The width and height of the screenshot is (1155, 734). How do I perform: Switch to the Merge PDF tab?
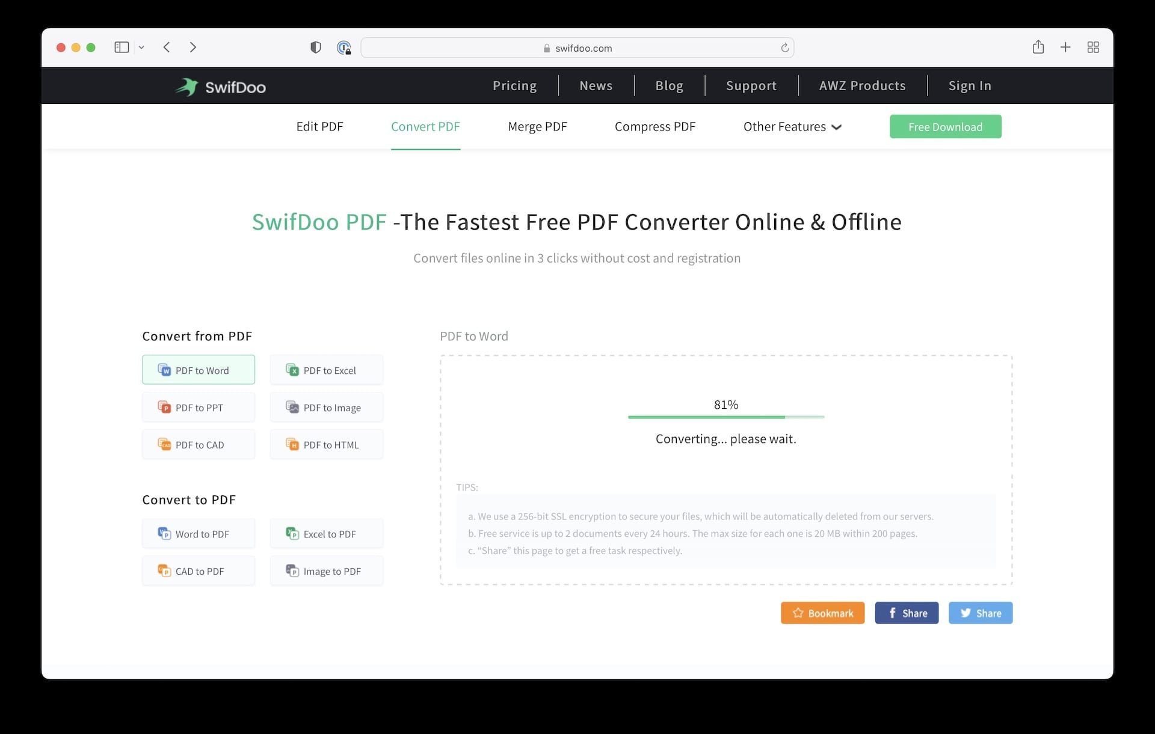point(537,127)
